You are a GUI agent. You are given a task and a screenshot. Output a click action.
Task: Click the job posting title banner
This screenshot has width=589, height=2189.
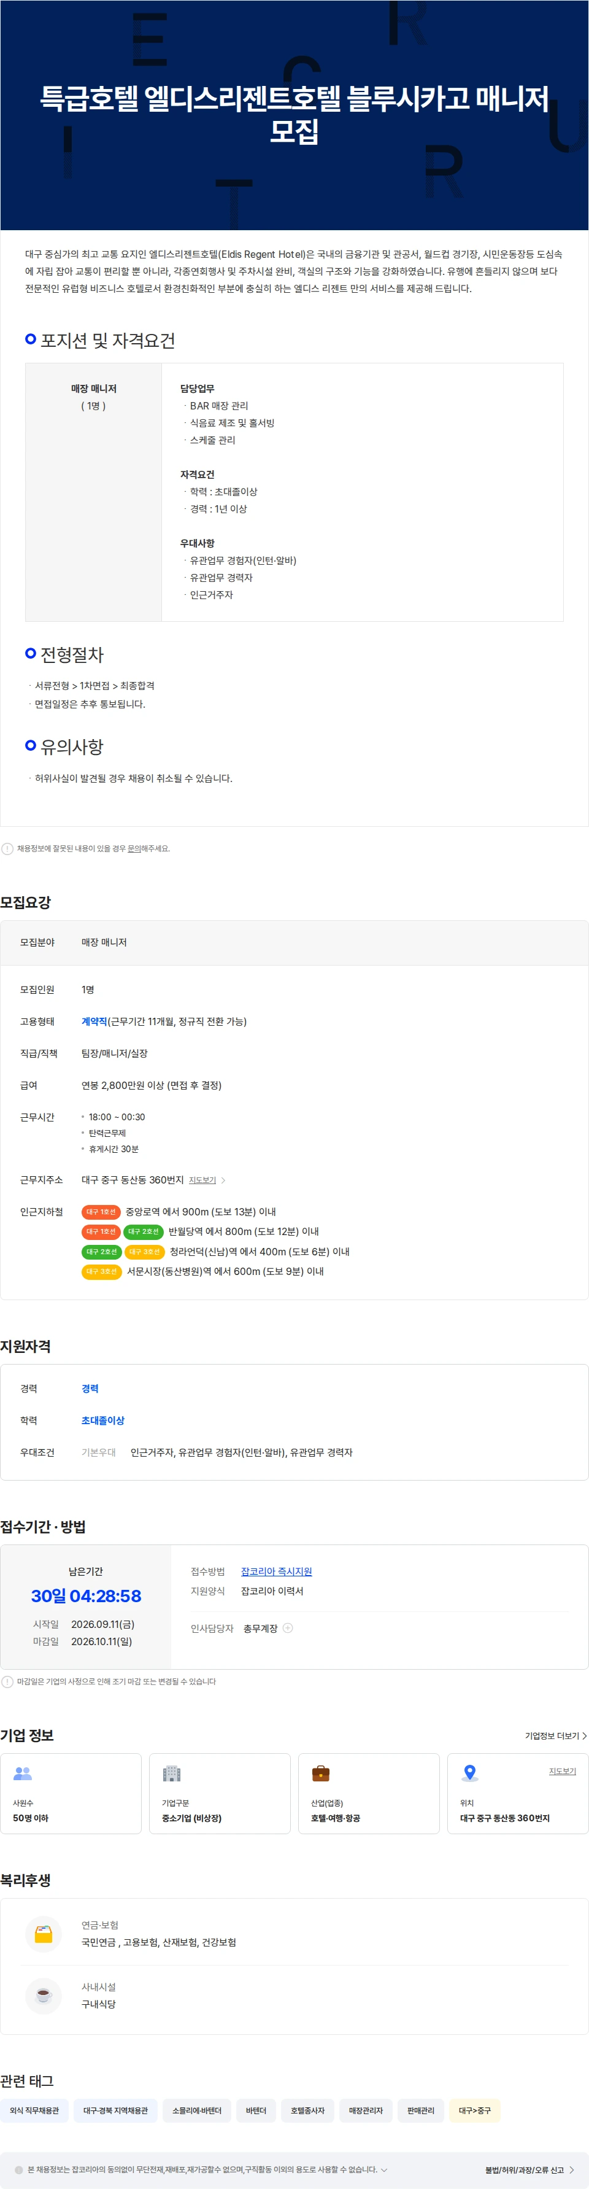pyautogui.click(x=294, y=115)
